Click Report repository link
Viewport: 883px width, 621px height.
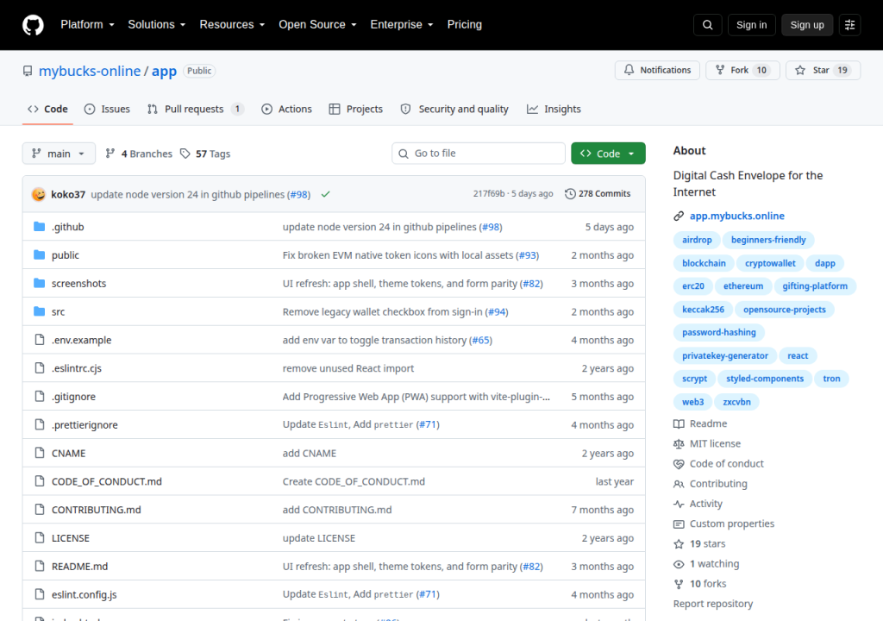pyautogui.click(x=713, y=604)
